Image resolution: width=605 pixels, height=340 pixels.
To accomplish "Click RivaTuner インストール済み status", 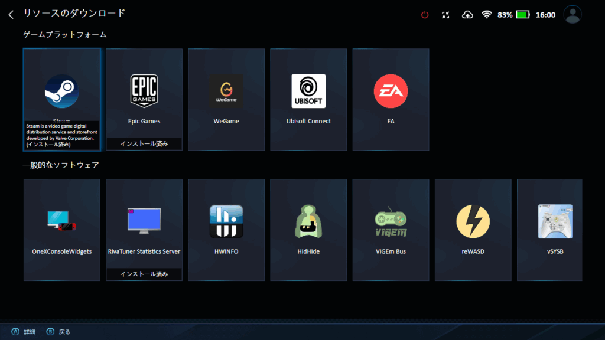I will pos(144,274).
